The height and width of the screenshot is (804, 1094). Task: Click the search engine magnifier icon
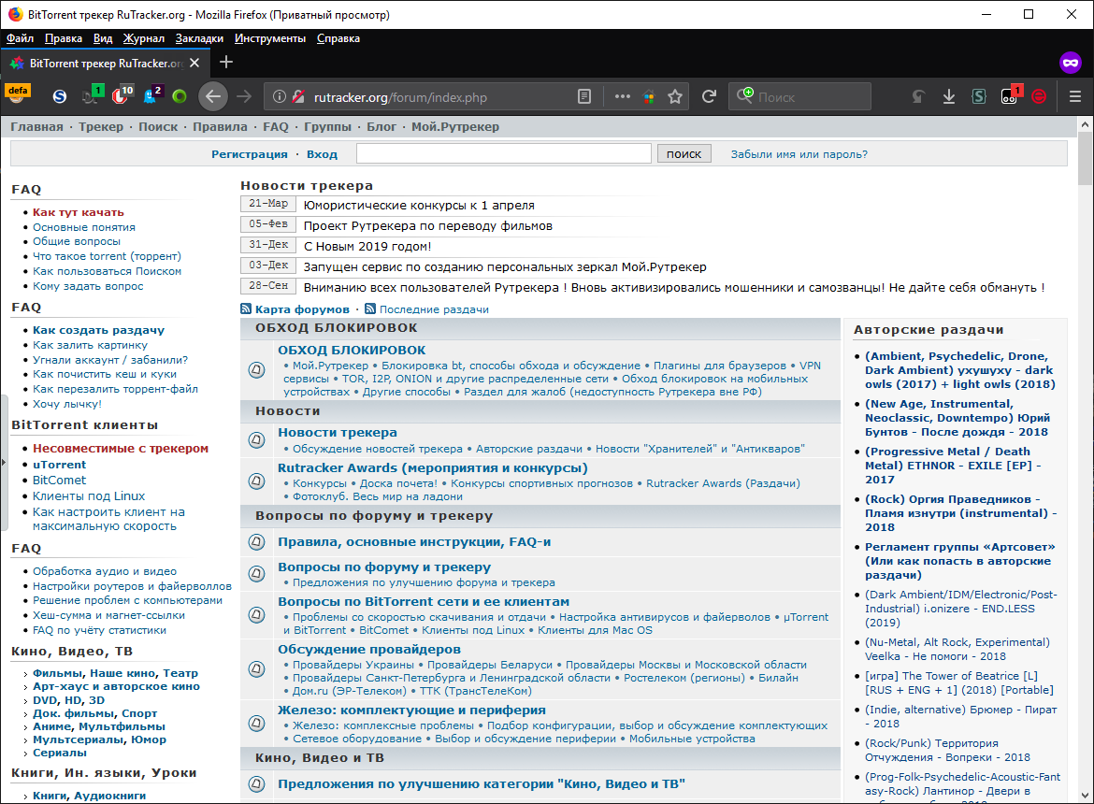[x=745, y=95]
